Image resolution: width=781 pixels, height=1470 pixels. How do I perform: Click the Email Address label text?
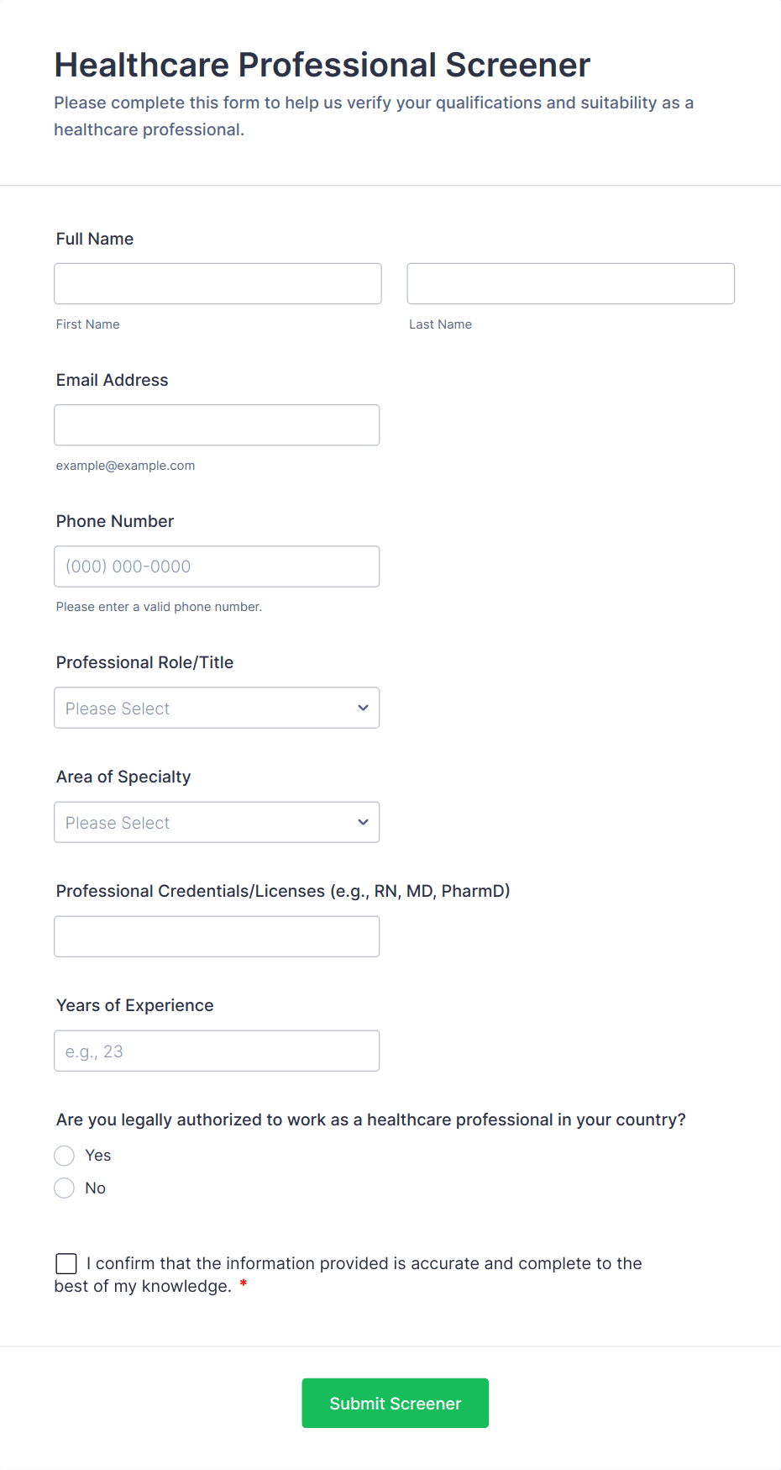pyautogui.click(x=113, y=380)
